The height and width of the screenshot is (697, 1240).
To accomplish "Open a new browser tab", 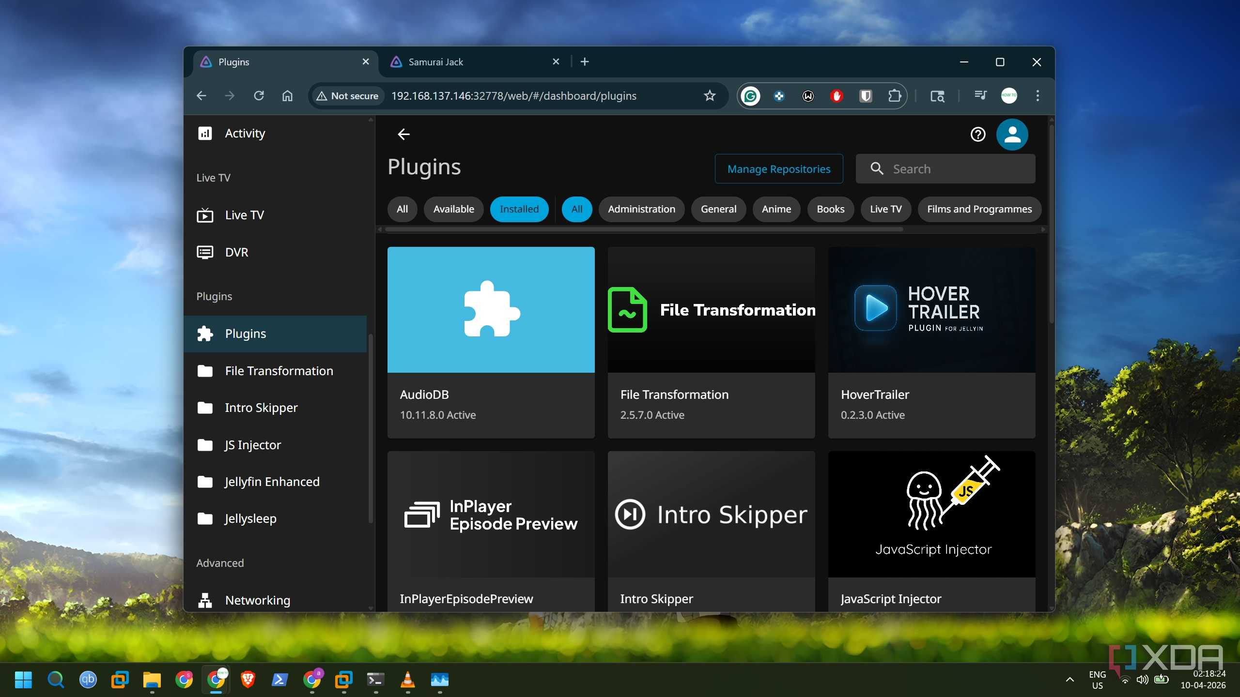I will pyautogui.click(x=585, y=62).
